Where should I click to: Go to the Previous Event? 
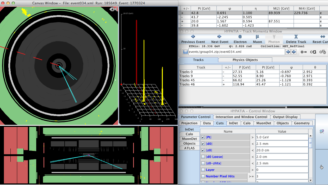point(193,39)
